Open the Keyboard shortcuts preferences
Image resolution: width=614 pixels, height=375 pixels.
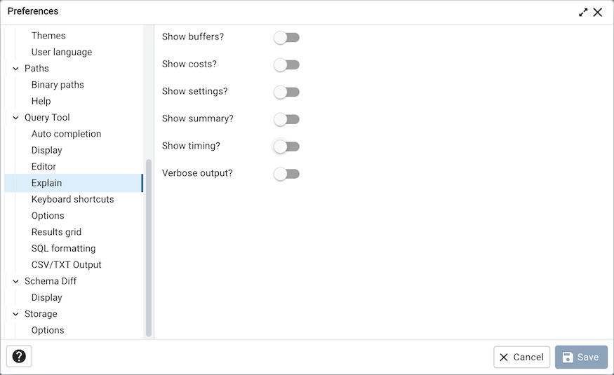(x=72, y=199)
